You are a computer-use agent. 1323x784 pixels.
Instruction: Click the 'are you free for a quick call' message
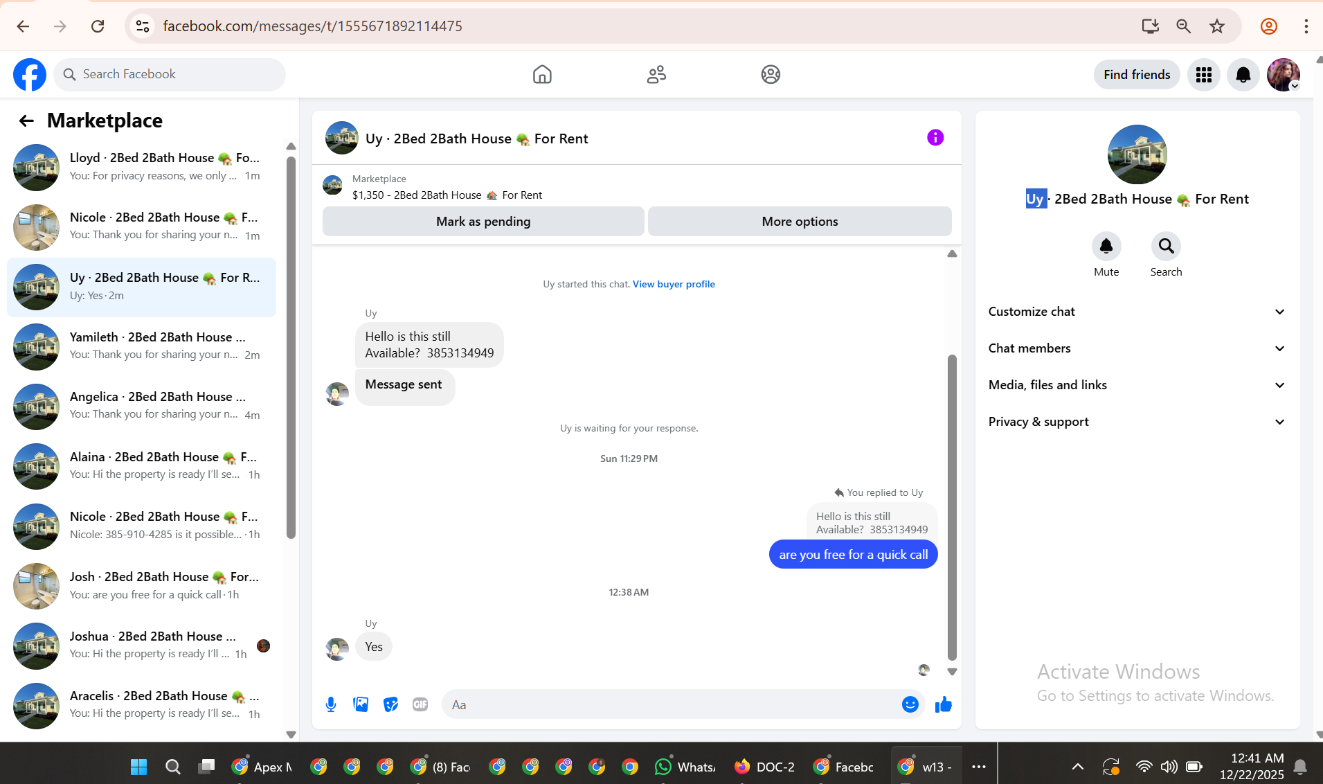853,555
